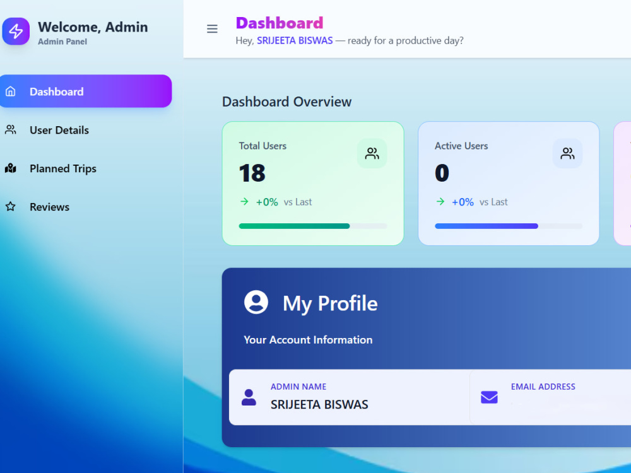Click the Total Users value 18
631x473 pixels.
[252, 173]
